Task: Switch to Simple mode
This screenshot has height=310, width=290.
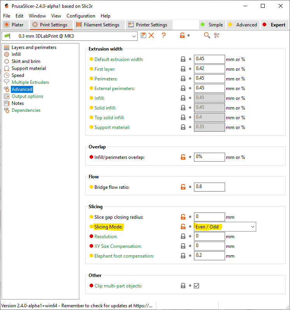Action: click(x=211, y=25)
